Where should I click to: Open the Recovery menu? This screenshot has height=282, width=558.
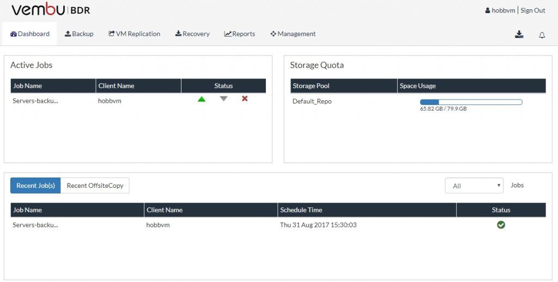[x=192, y=34]
